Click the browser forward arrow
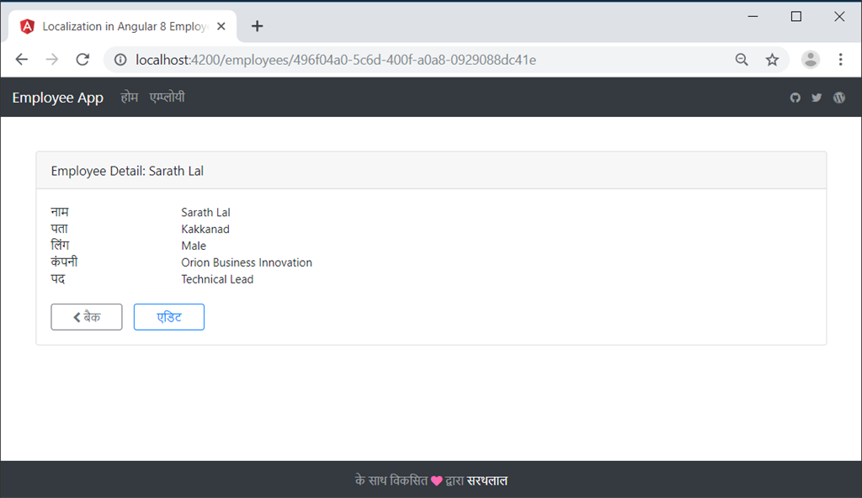The width and height of the screenshot is (862, 498). [x=51, y=60]
